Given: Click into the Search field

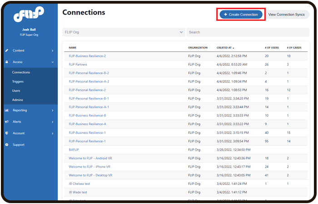Looking at the screenshot, I should [x=248, y=32].
